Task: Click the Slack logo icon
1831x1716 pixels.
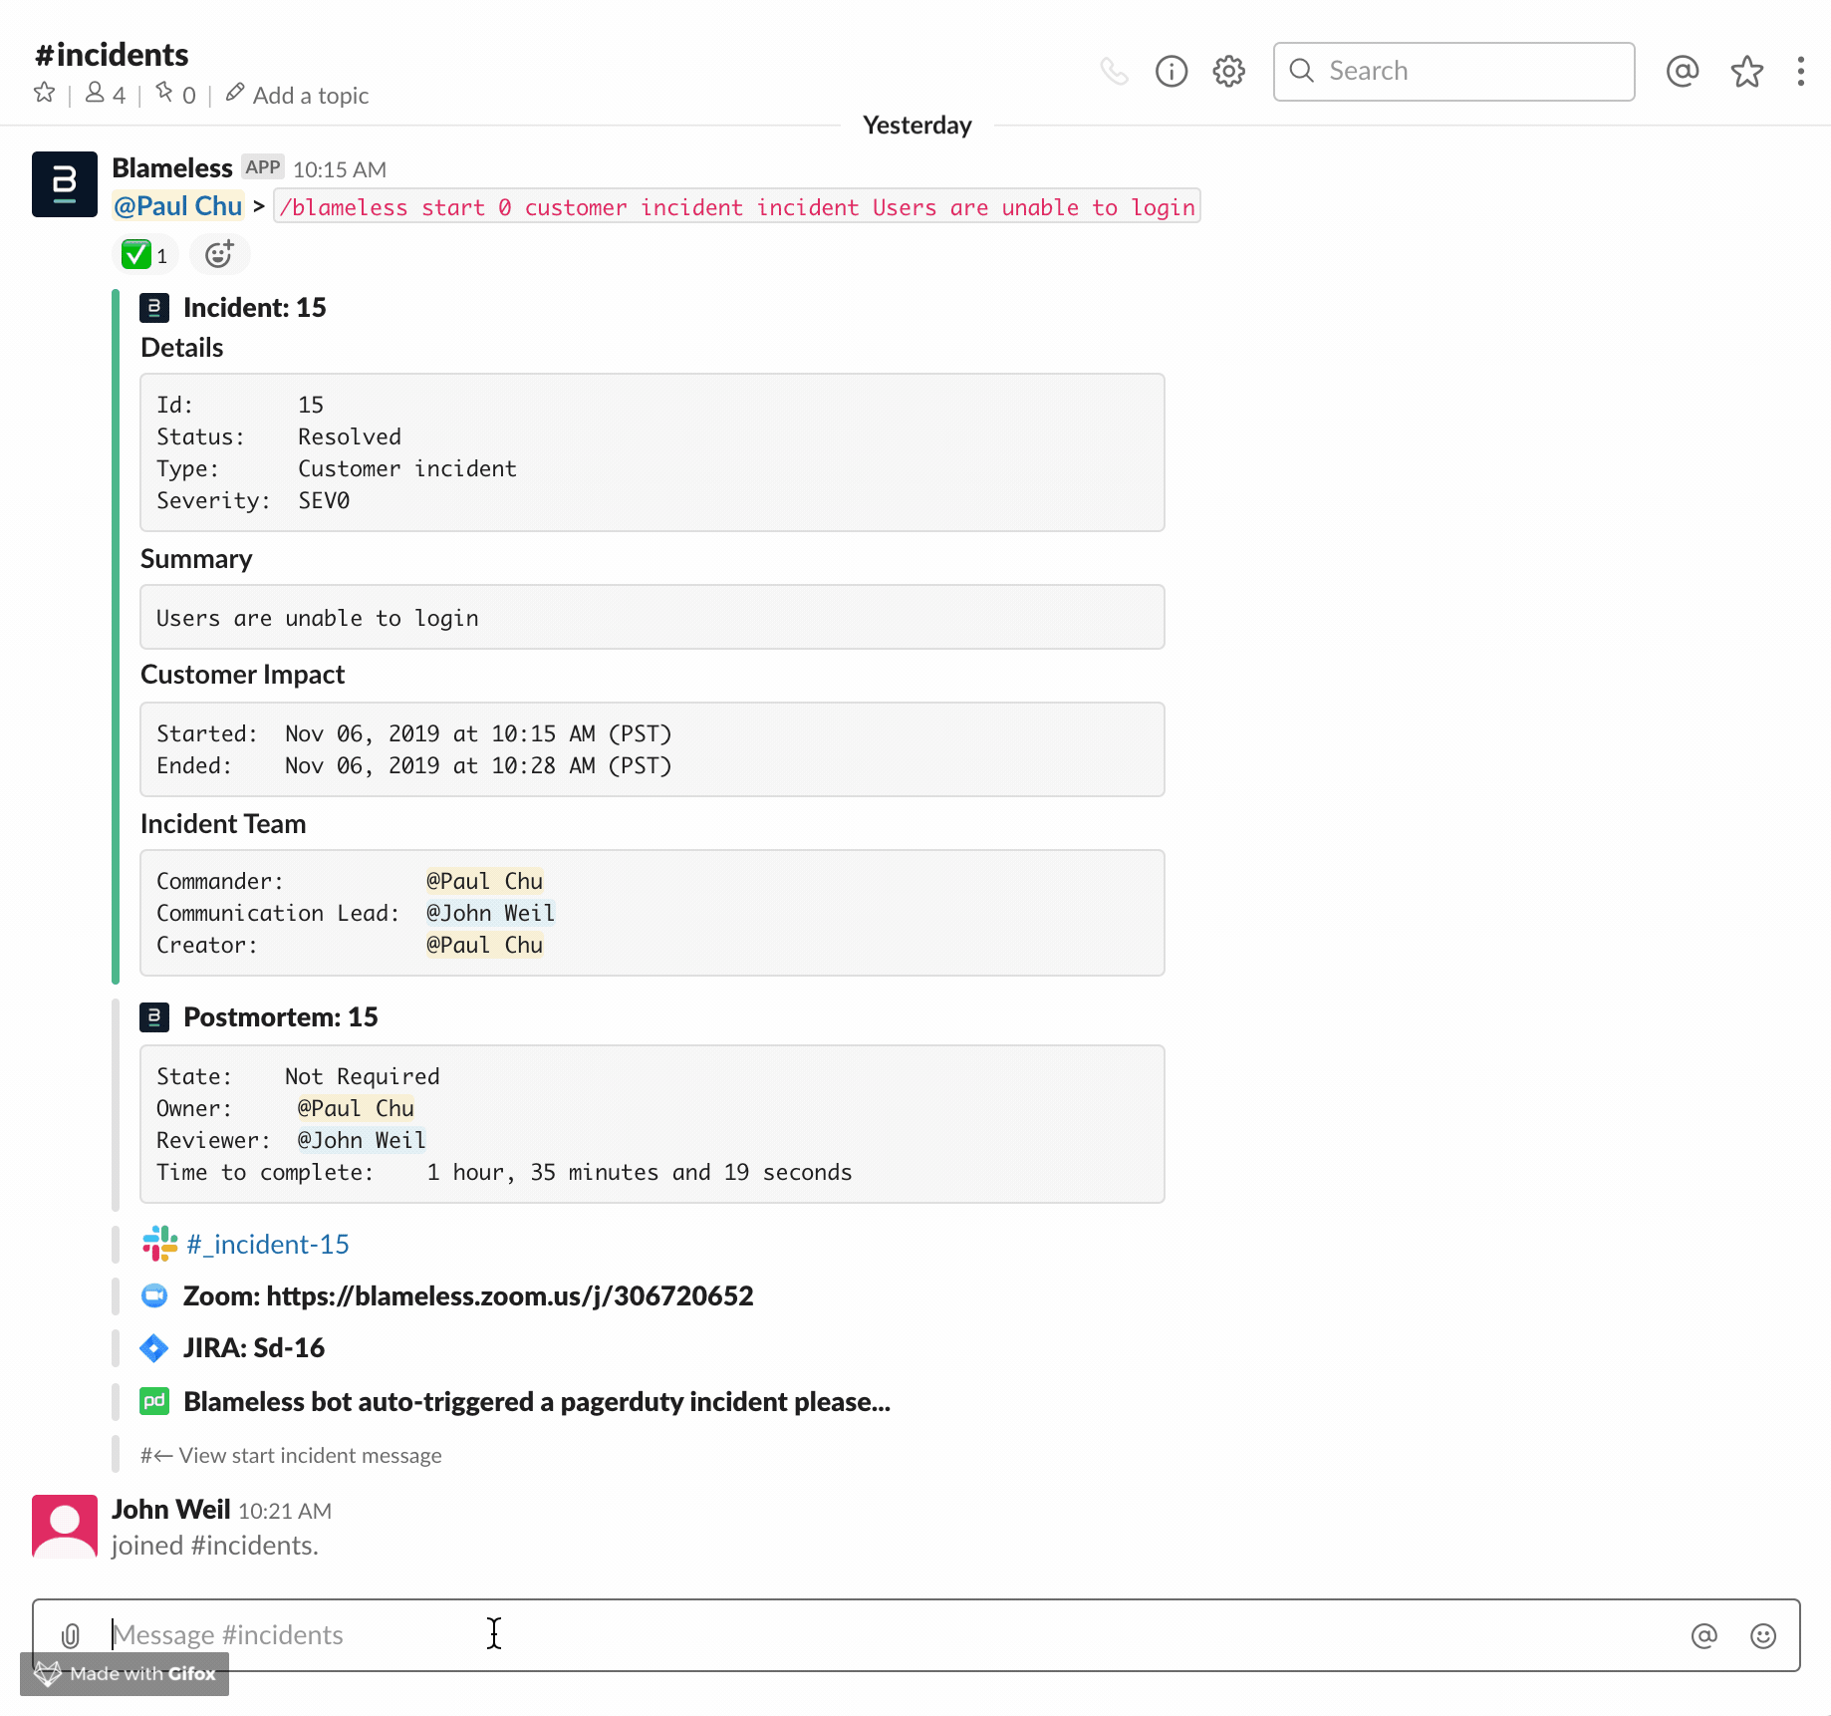Action: coord(159,1244)
